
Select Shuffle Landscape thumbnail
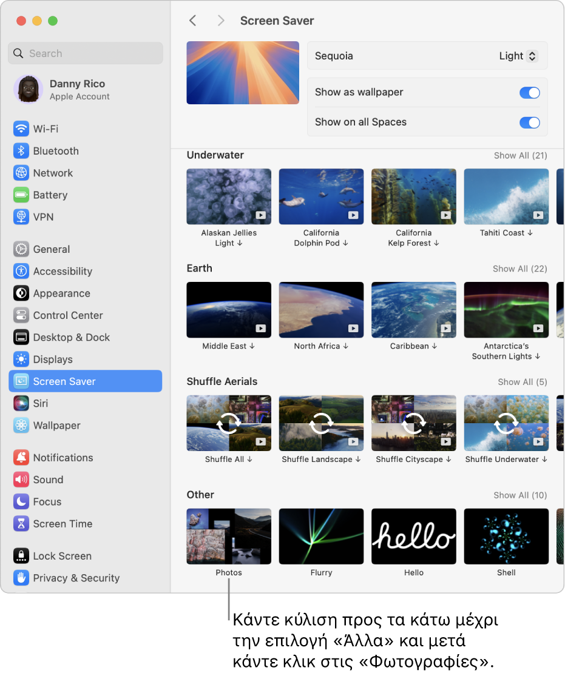[321, 423]
